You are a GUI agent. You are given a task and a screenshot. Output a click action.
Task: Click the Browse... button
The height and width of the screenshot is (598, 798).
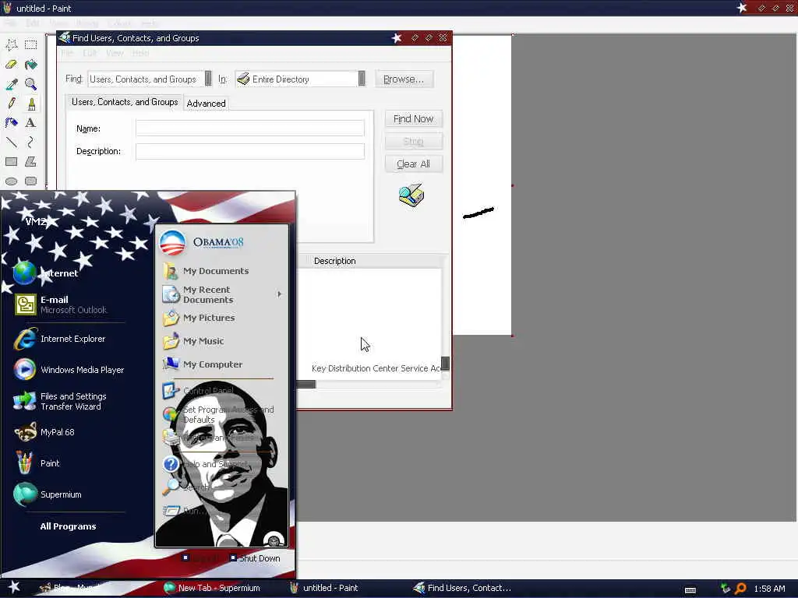click(x=404, y=79)
